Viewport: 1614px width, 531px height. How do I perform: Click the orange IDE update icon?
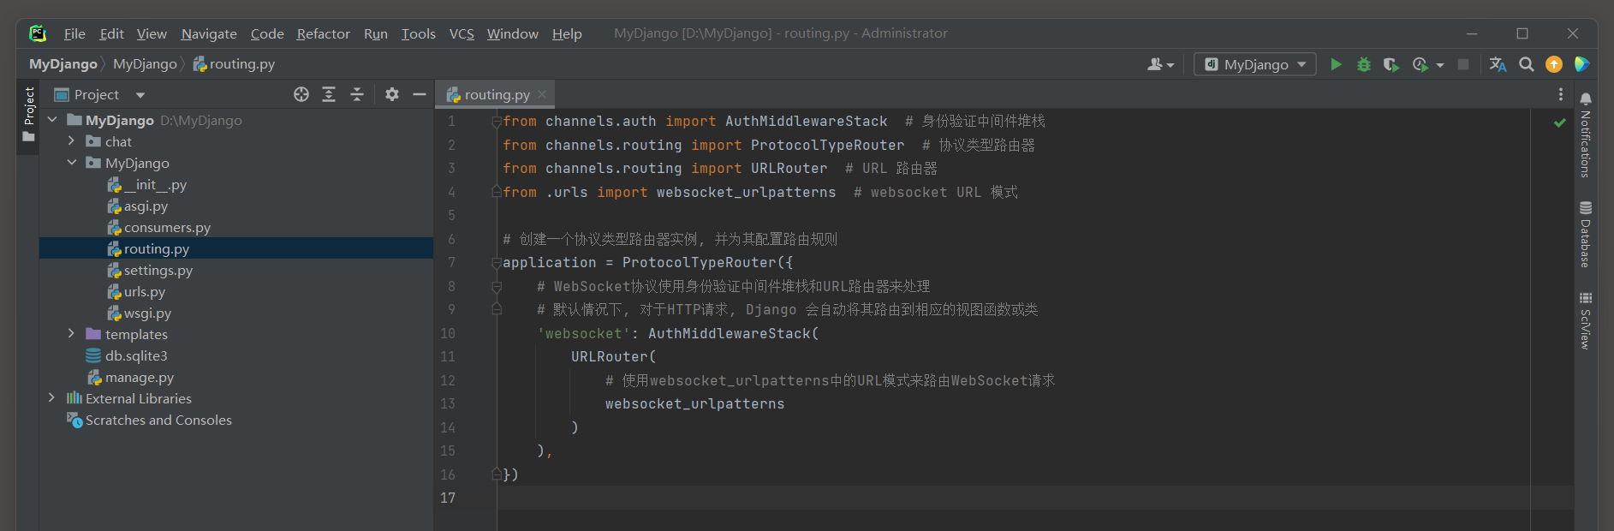[1554, 64]
